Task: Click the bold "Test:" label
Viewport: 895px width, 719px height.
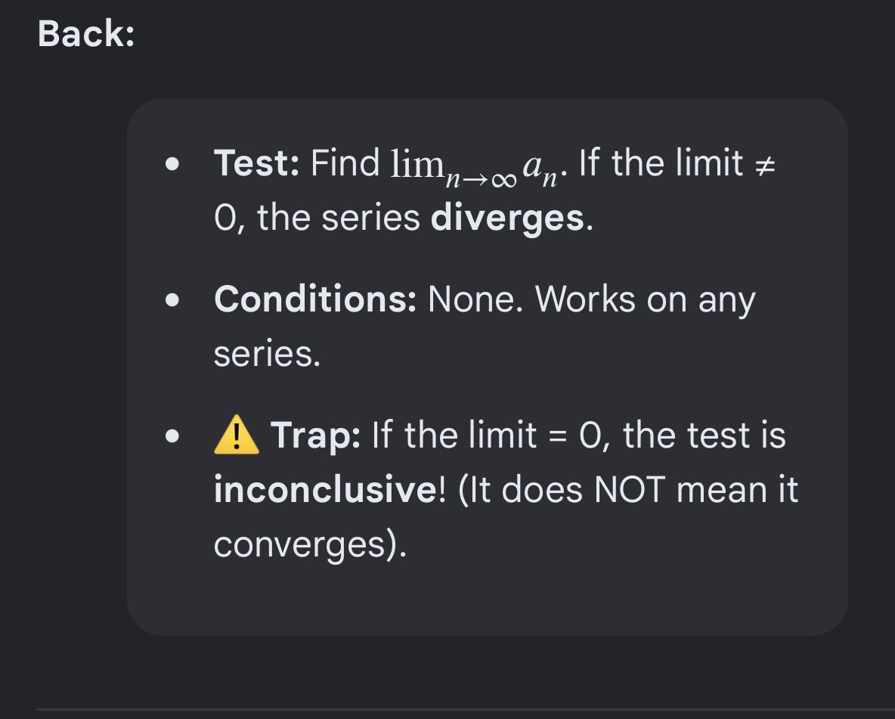Action: click(256, 163)
